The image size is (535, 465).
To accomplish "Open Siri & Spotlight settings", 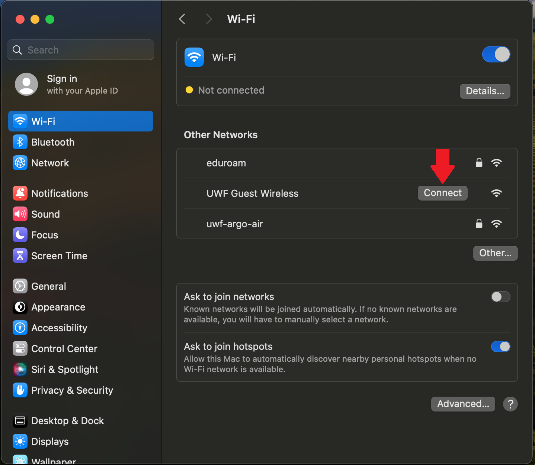I will pyautogui.click(x=81, y=369).
